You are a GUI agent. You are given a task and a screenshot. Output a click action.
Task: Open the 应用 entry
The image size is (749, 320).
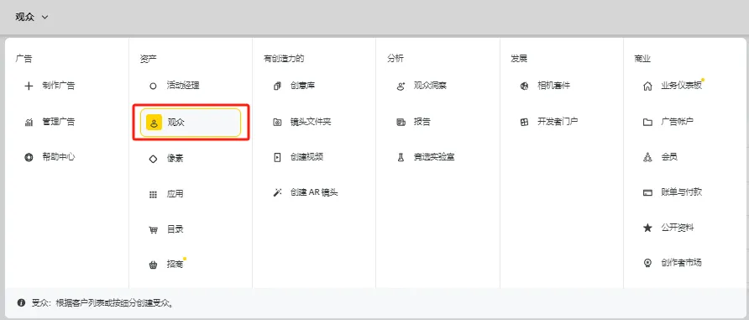click(x=175, y=194)
